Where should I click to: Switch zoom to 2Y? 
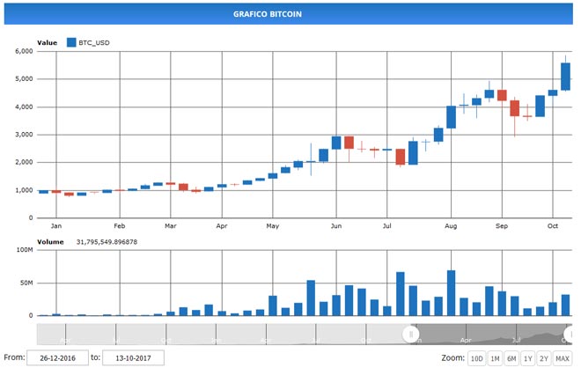[x=545, y=358]
